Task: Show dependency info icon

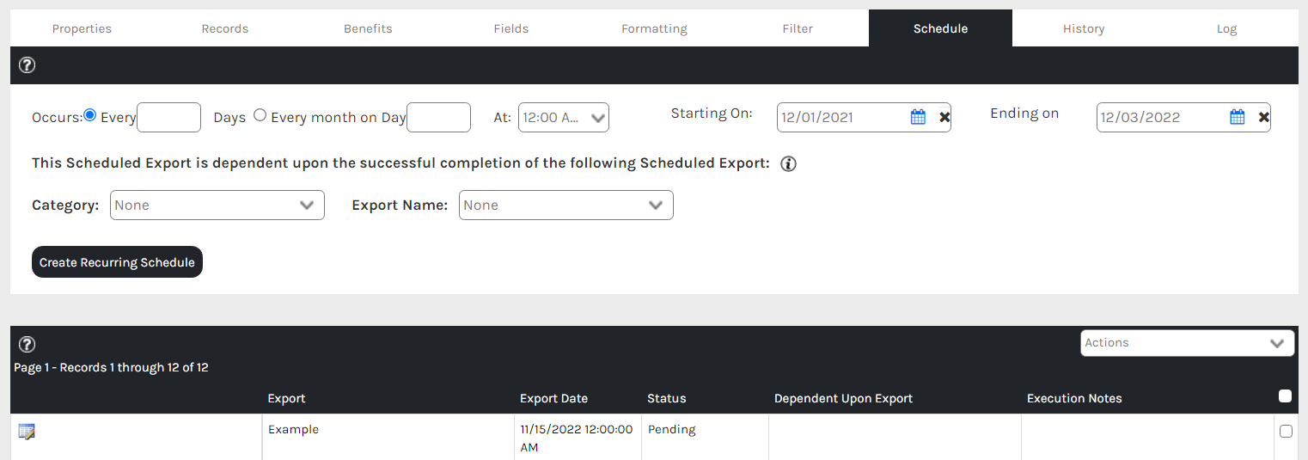Action: pos(788,164)
